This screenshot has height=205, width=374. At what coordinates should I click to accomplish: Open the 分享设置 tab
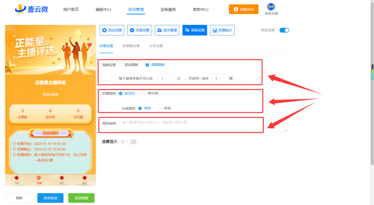tap(156, 46)
